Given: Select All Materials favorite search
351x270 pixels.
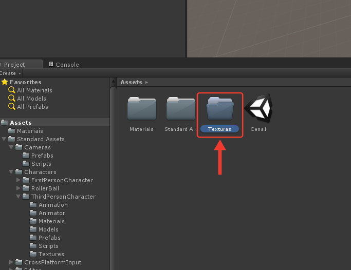Looking at the screenshot, I should click(x=34, y=90).
